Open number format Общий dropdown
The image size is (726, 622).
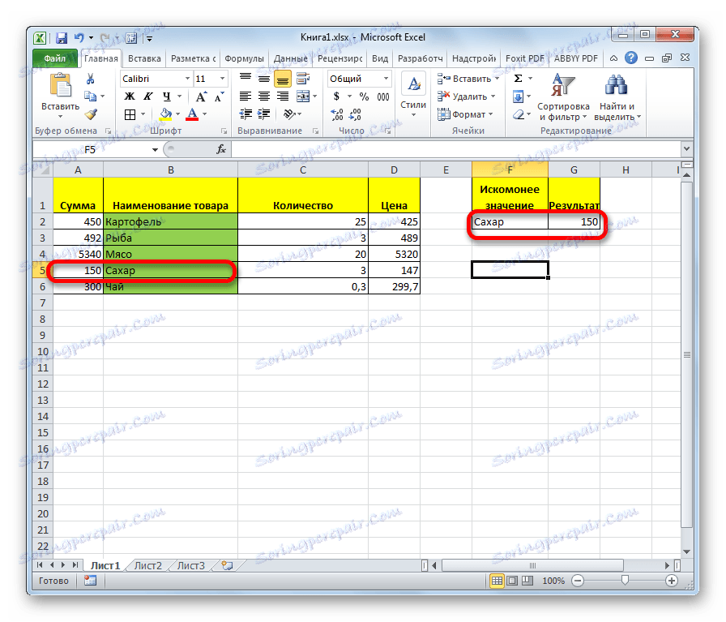(x=386, y=79)
